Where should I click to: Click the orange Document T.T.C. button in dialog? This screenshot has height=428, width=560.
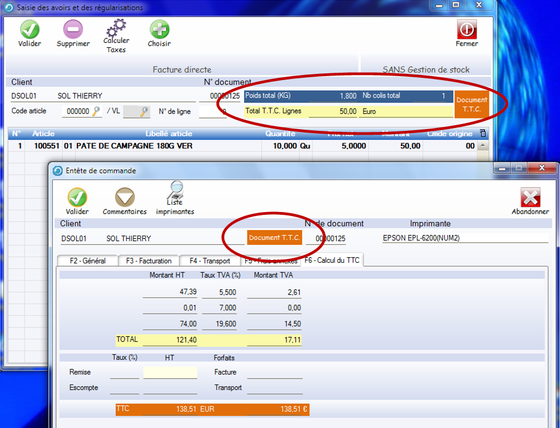pos(275,238)
